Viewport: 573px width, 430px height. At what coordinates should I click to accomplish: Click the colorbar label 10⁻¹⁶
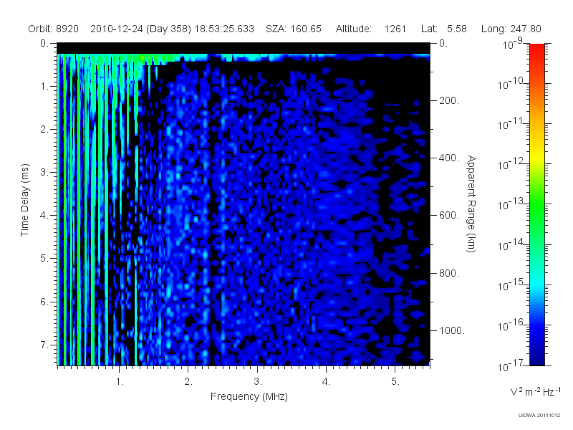(x=512, y=325)
